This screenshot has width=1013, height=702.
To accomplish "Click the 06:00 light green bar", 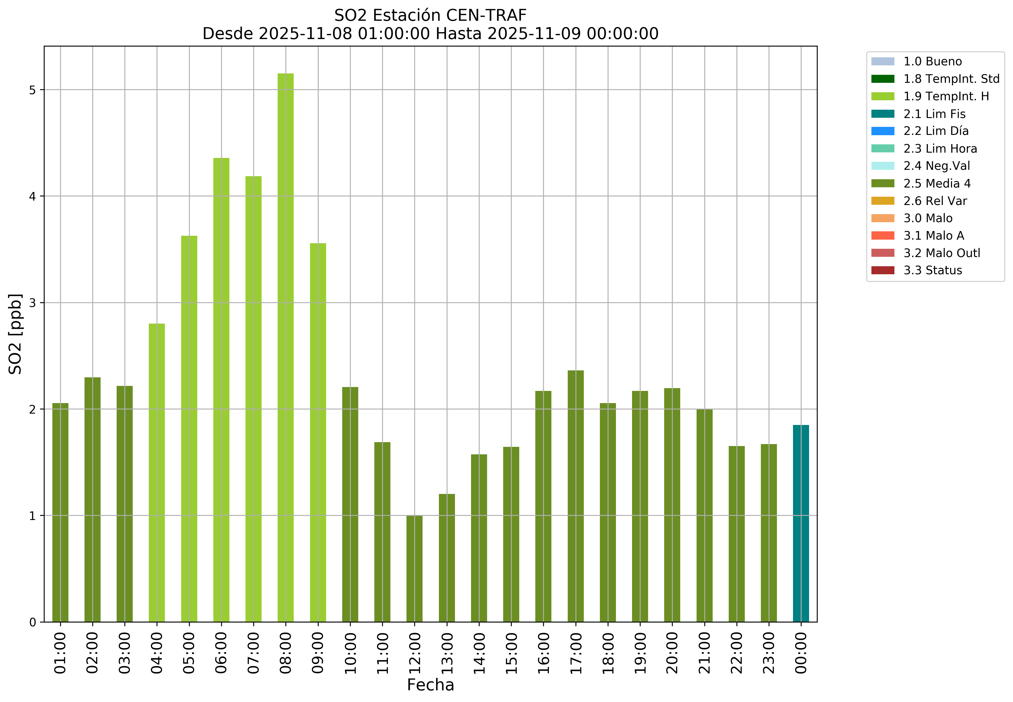I will pos(221,390).
